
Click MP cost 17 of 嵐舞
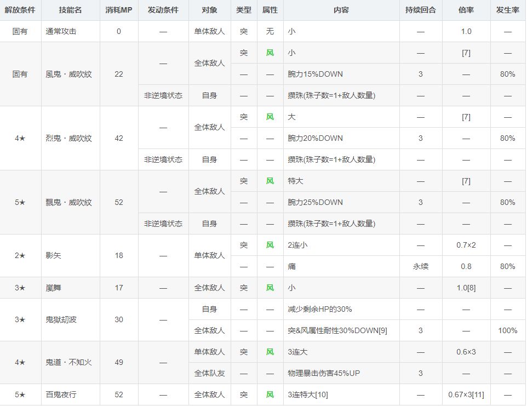(119, 288)
